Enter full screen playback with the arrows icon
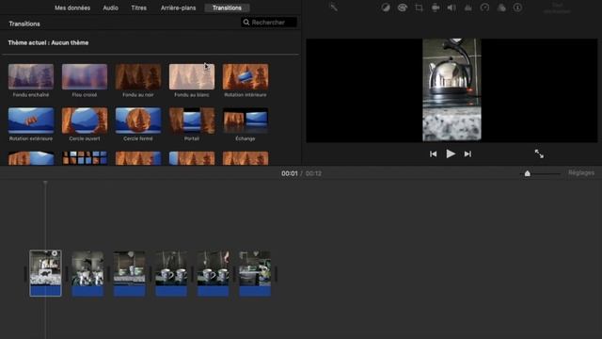The image size is (602, 339). tap(539, 153)
